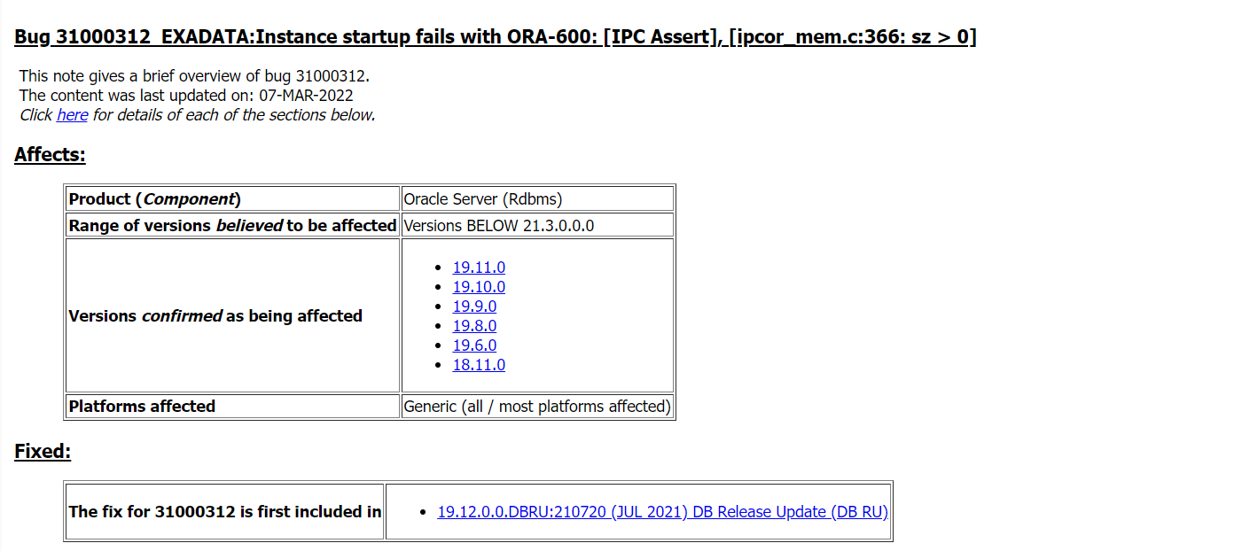1234x551 pixels.
Task: Click 'The fix for 31000312 is first included in'
Action: click(225, 512)
